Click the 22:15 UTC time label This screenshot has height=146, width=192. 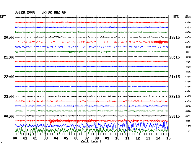(175, 97)
